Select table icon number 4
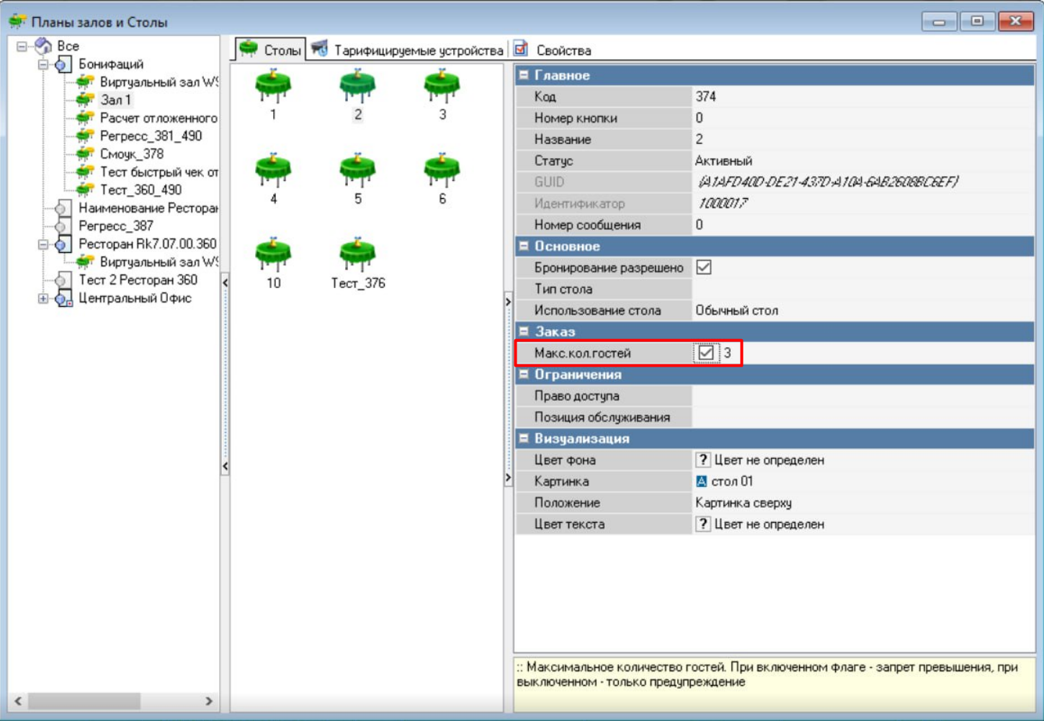The width and height of the screenshot is (1044, 721). tap(273, 171)
